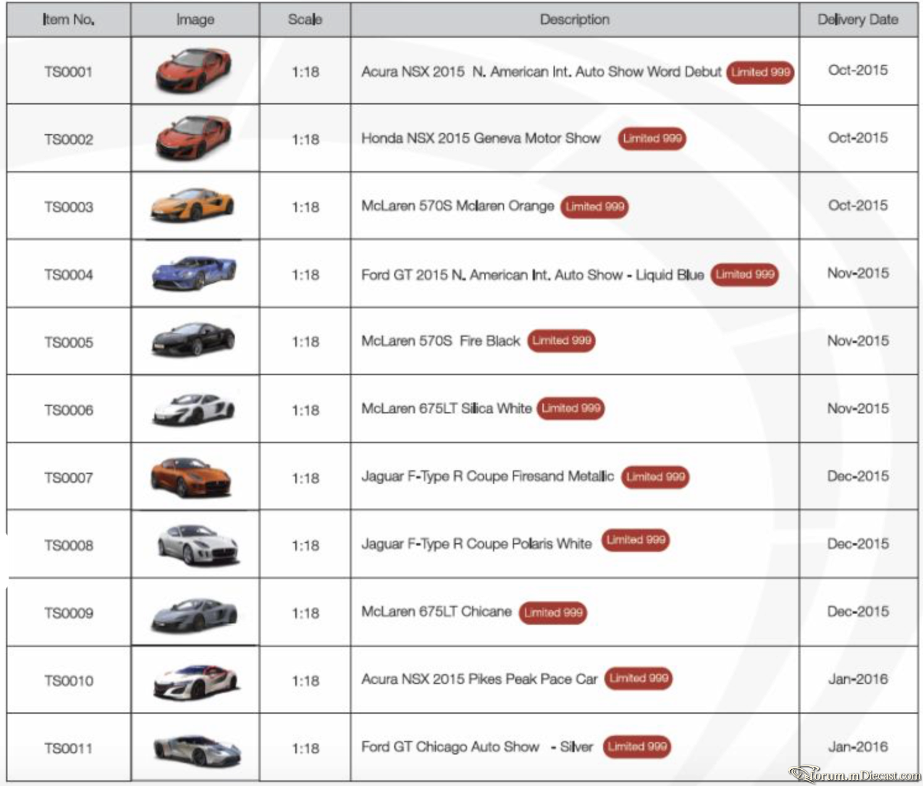Screen dimensions: 923x786
Task: Select the Honda NSX thumbnail in row TS0002
Action: point(194,138)
